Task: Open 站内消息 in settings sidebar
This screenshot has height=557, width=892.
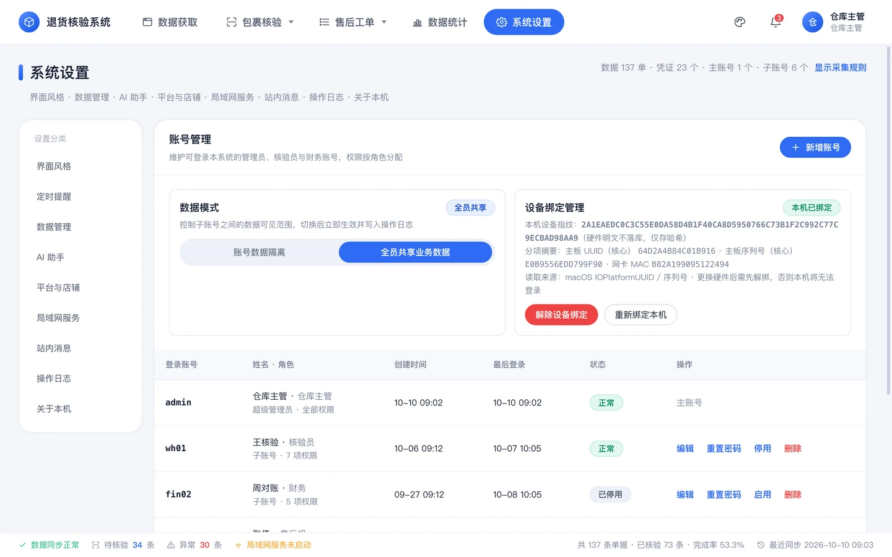Action: [81, 348]
